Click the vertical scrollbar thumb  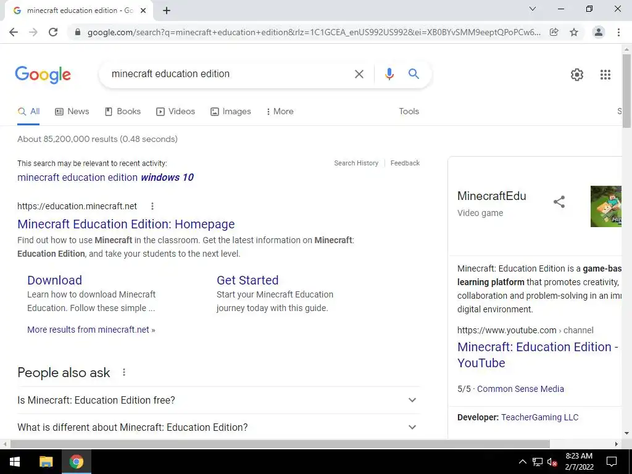(x=626, y=91)
